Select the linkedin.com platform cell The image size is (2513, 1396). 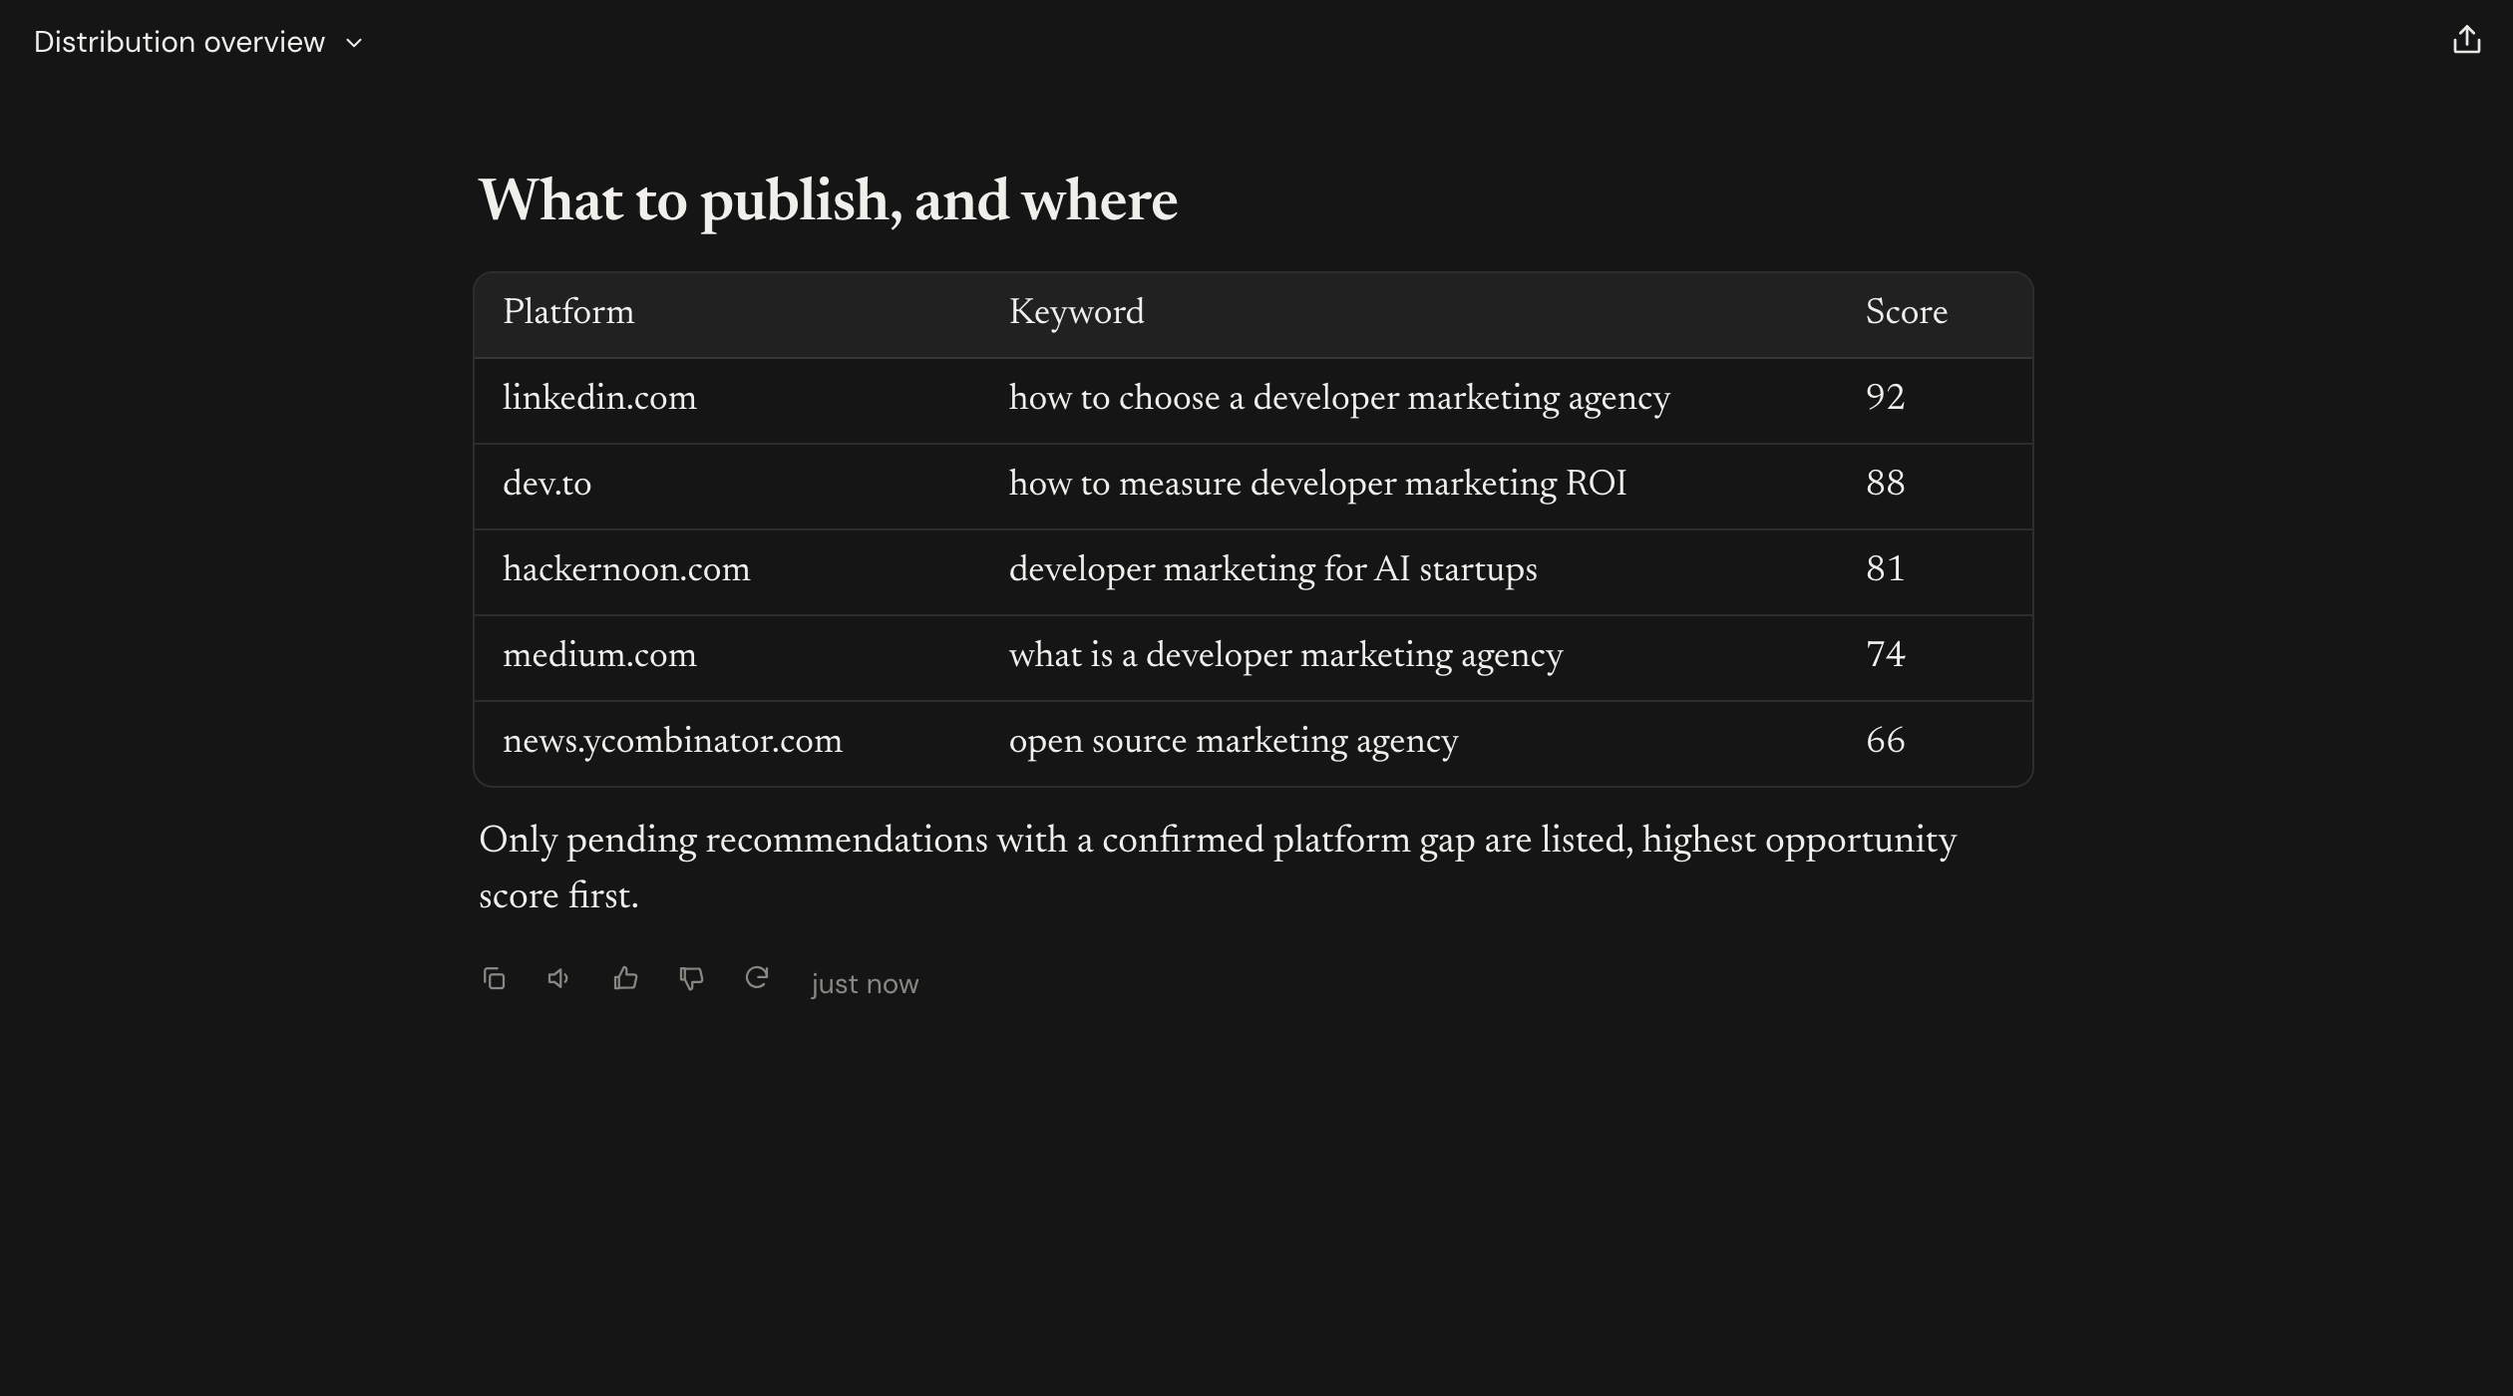(x=599, y=398)
